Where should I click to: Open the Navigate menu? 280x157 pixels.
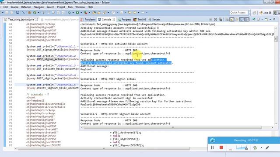pos(38,7)
